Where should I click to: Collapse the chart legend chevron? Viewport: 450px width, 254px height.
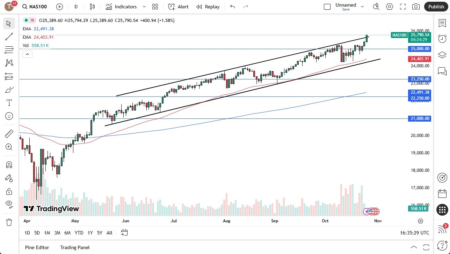(27, 54)
